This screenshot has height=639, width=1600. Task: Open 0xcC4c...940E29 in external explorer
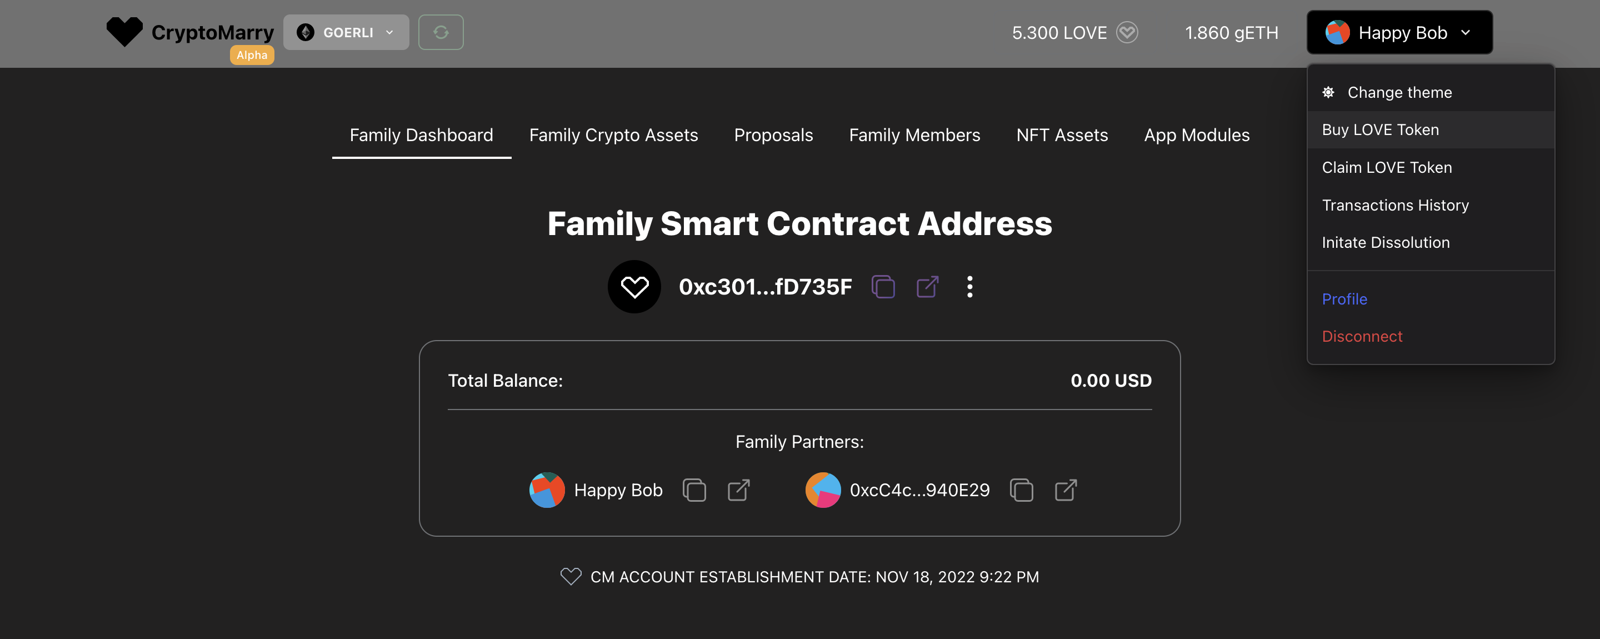(x=1066, y=490)
